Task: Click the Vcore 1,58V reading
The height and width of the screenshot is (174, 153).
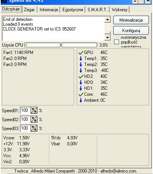Action: [x=16, y=138]
